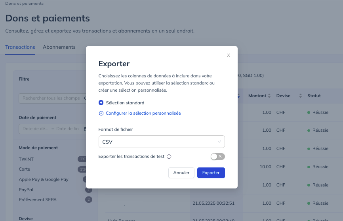Switch to the Transactions tab
The height and width of the screenshot is (221, 343).
(20, 47)
